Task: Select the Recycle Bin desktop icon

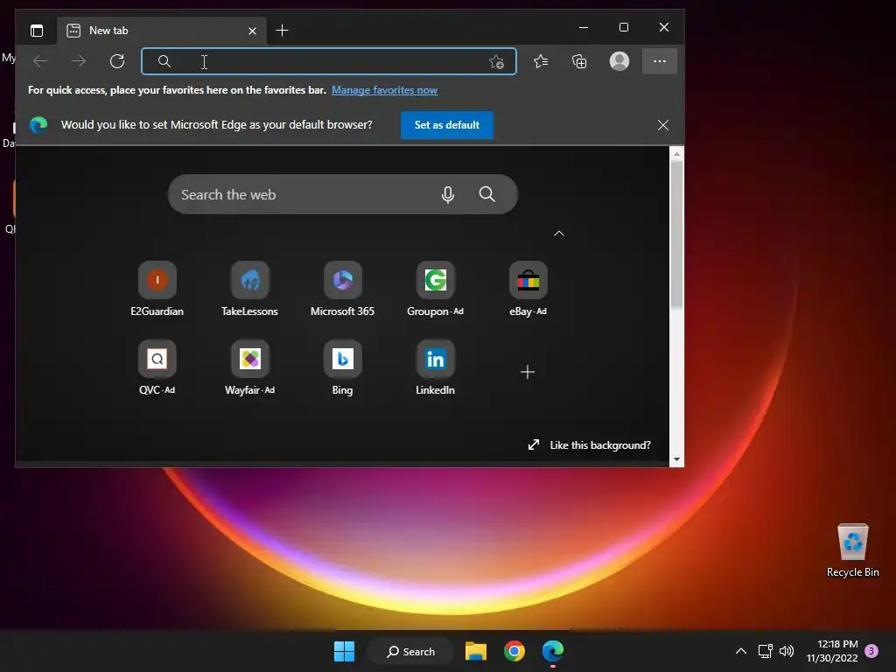Action: [x=852, y=550]
